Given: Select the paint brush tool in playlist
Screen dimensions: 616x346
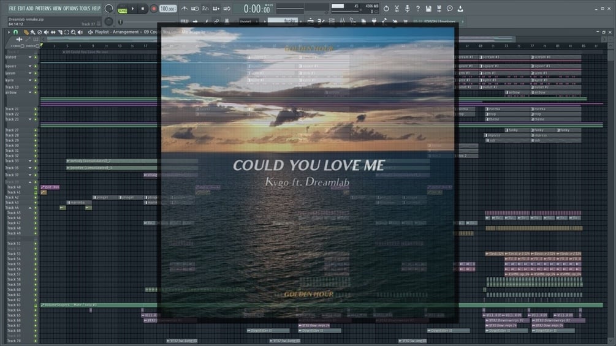Looking at the screenshot, I should tap(32, 32).
